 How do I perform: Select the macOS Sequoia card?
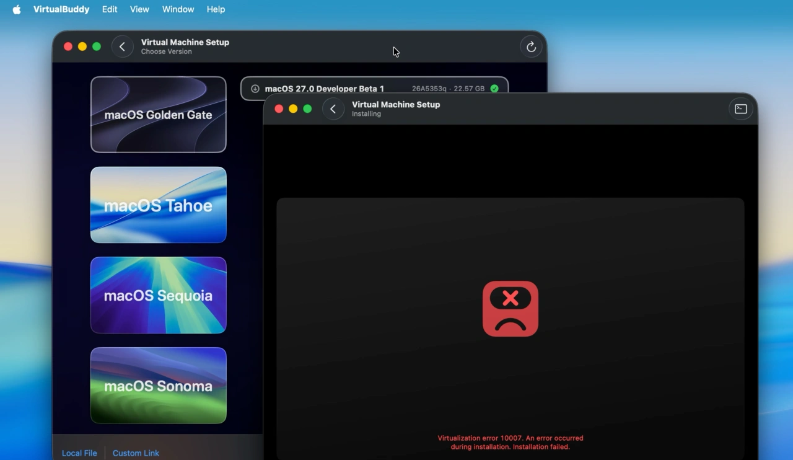point(159,296)
